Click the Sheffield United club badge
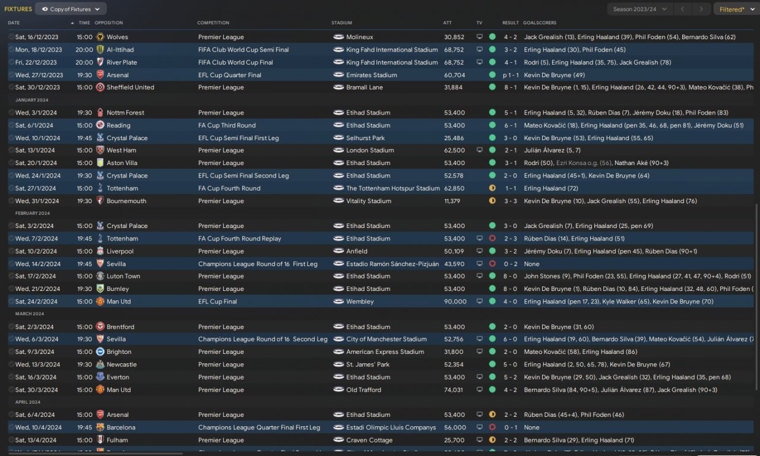The height and width of the screenshot is (456, 760). click(100, 87)
